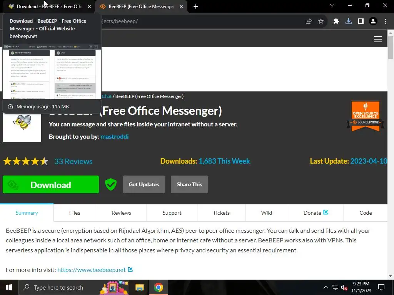
Task: Open a new browser tab with plus
Action: tap(196, 7)
